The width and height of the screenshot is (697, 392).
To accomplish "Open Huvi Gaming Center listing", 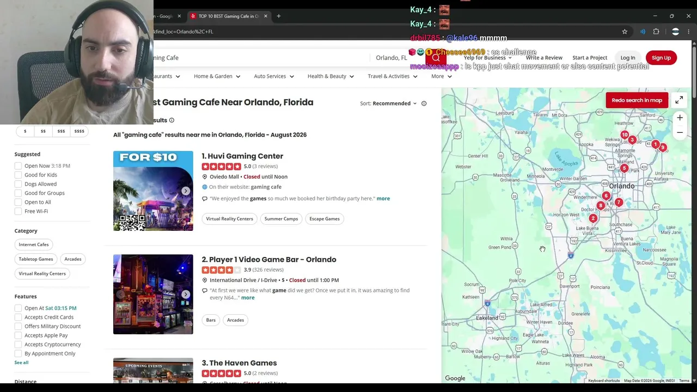I will tap(245, 156).
